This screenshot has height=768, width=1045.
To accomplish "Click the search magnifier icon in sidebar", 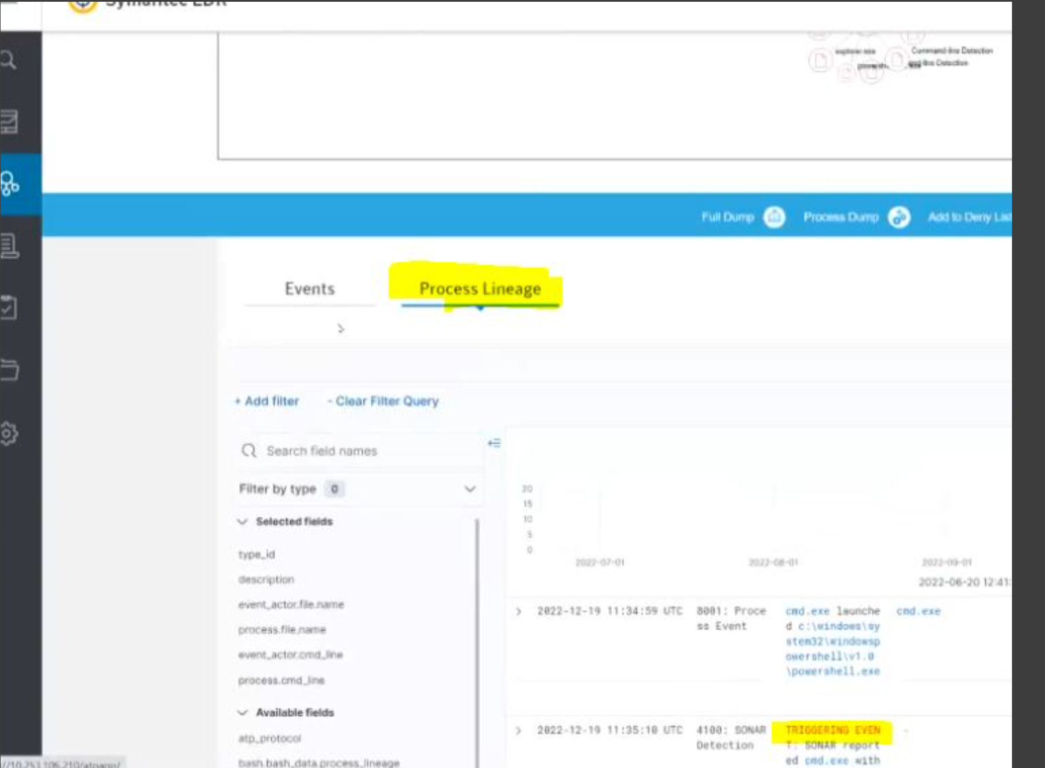I will pos(9,60).
